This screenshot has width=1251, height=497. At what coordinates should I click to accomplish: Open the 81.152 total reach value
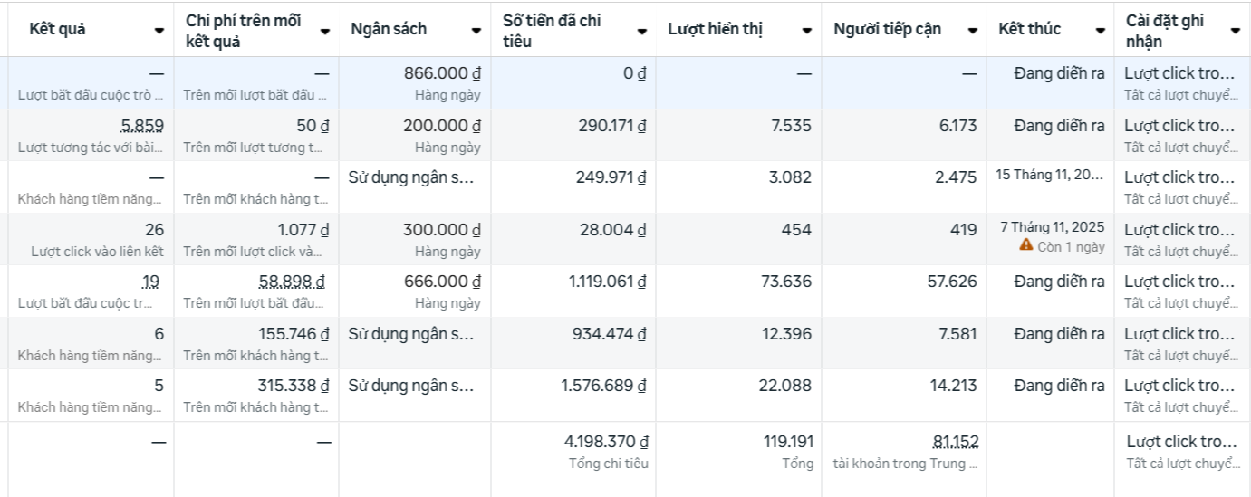[x=955, y=442]
